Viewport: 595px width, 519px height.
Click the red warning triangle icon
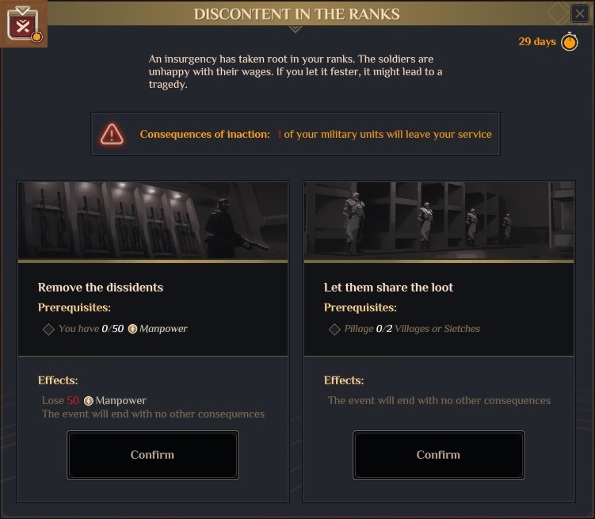(112, 134)
